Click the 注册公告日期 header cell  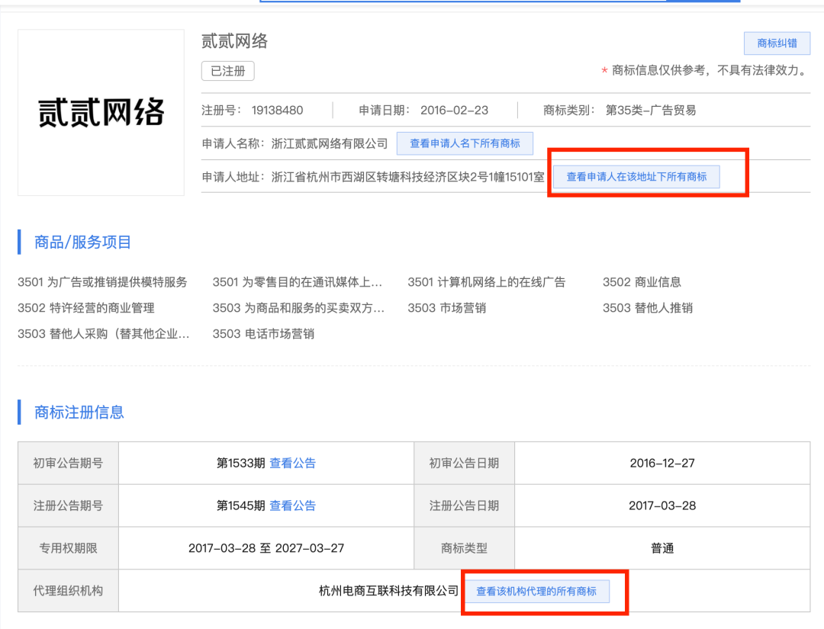click(x=464, y=505)
